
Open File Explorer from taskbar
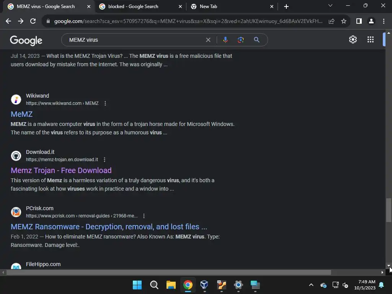171,285
